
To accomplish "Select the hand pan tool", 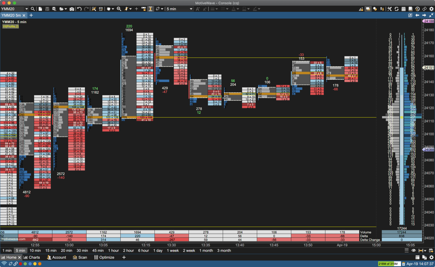I will coord(108,9).
